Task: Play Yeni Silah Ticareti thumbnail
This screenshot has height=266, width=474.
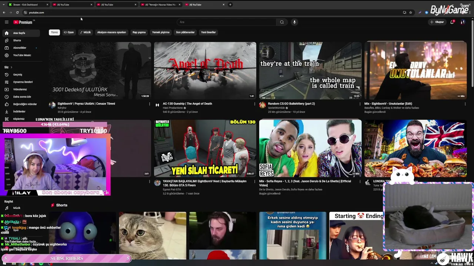Action: click(x=205, y=148)
